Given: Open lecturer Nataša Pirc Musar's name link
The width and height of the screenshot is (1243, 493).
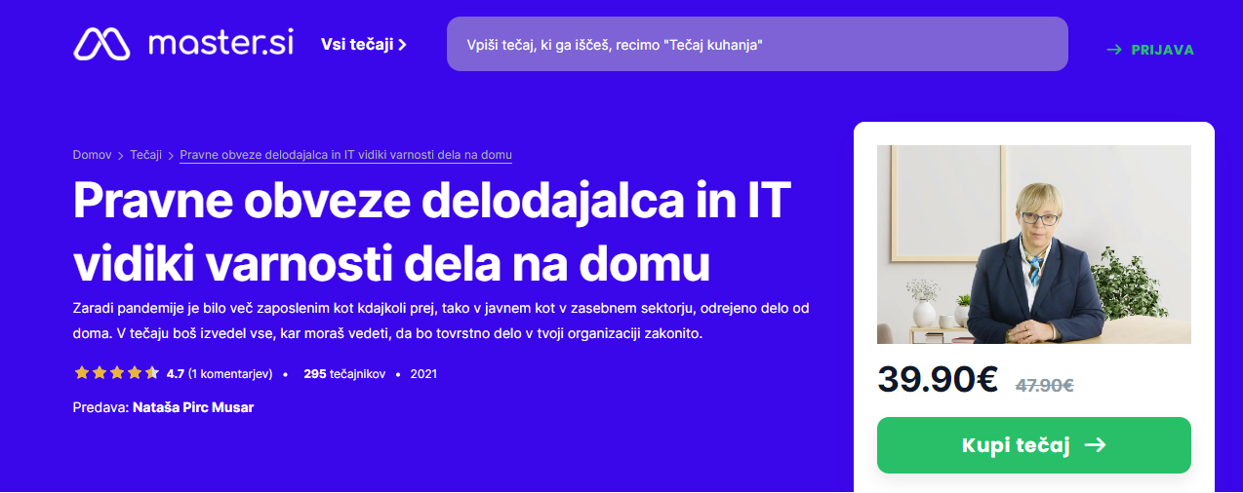Looking at the screenshot, I should coord(192,407).
